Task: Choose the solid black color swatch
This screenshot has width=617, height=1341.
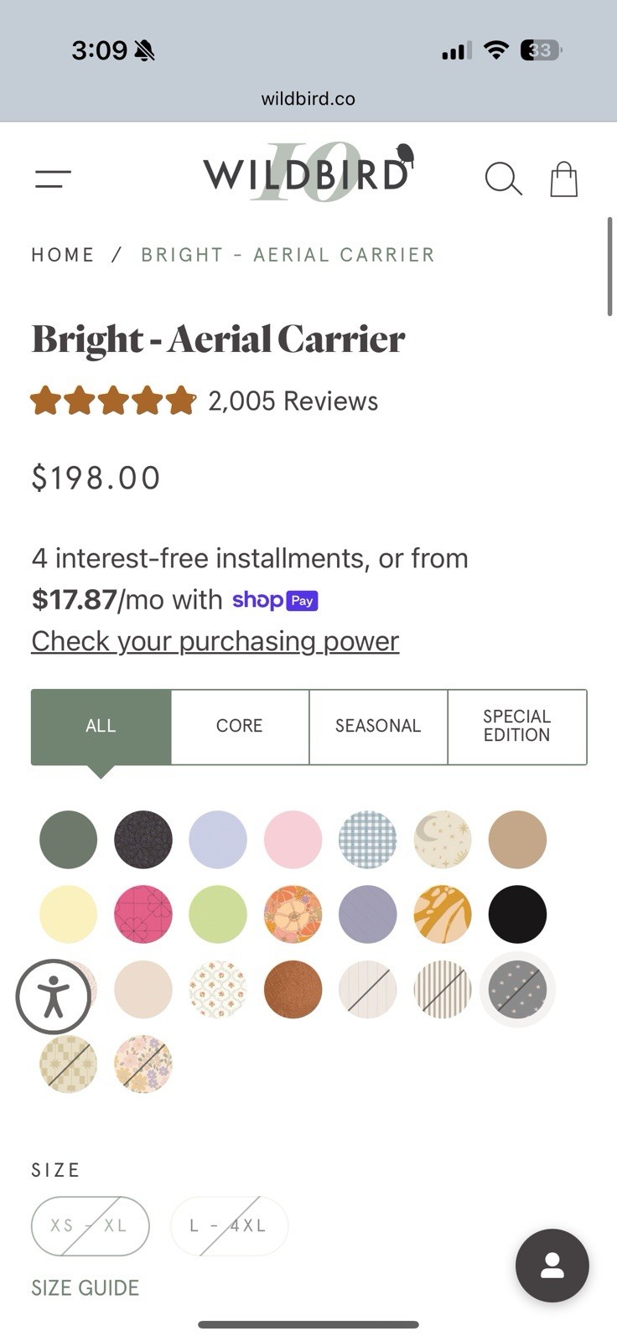Action: 517,914
